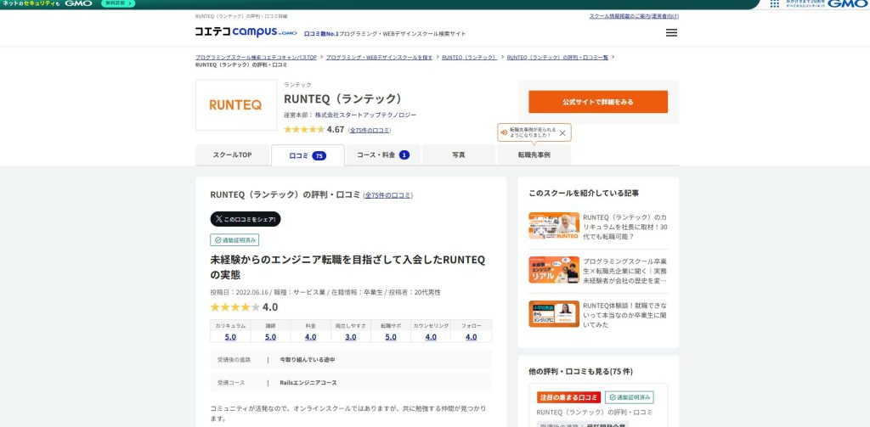Switch to 転職先事例 tab
This screenshot has height=427, width=870.
tap(534, 155)
